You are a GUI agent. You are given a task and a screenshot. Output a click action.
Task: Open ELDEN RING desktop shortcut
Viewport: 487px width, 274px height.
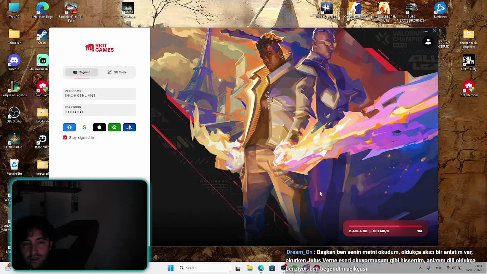tap(14, 141)
